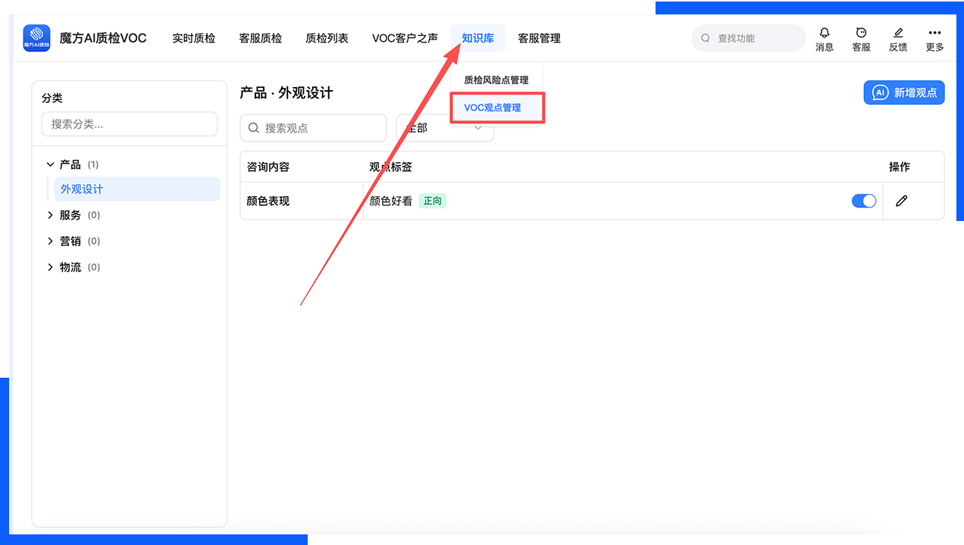The width and height of the screenshot is (964, 545).
Task: Expand the 服务 category
Action: (x=50, y=215)
